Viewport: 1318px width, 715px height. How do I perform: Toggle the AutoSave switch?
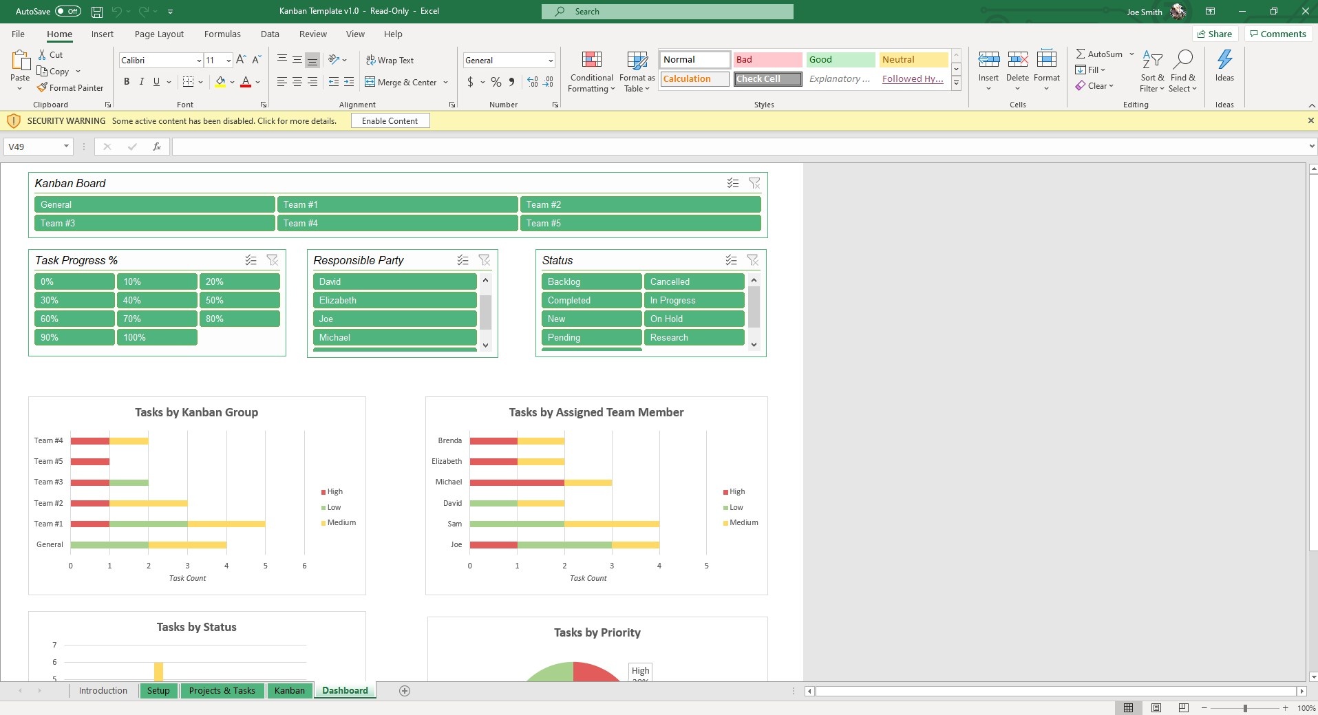pyautogui.click(x=67, y=11)
